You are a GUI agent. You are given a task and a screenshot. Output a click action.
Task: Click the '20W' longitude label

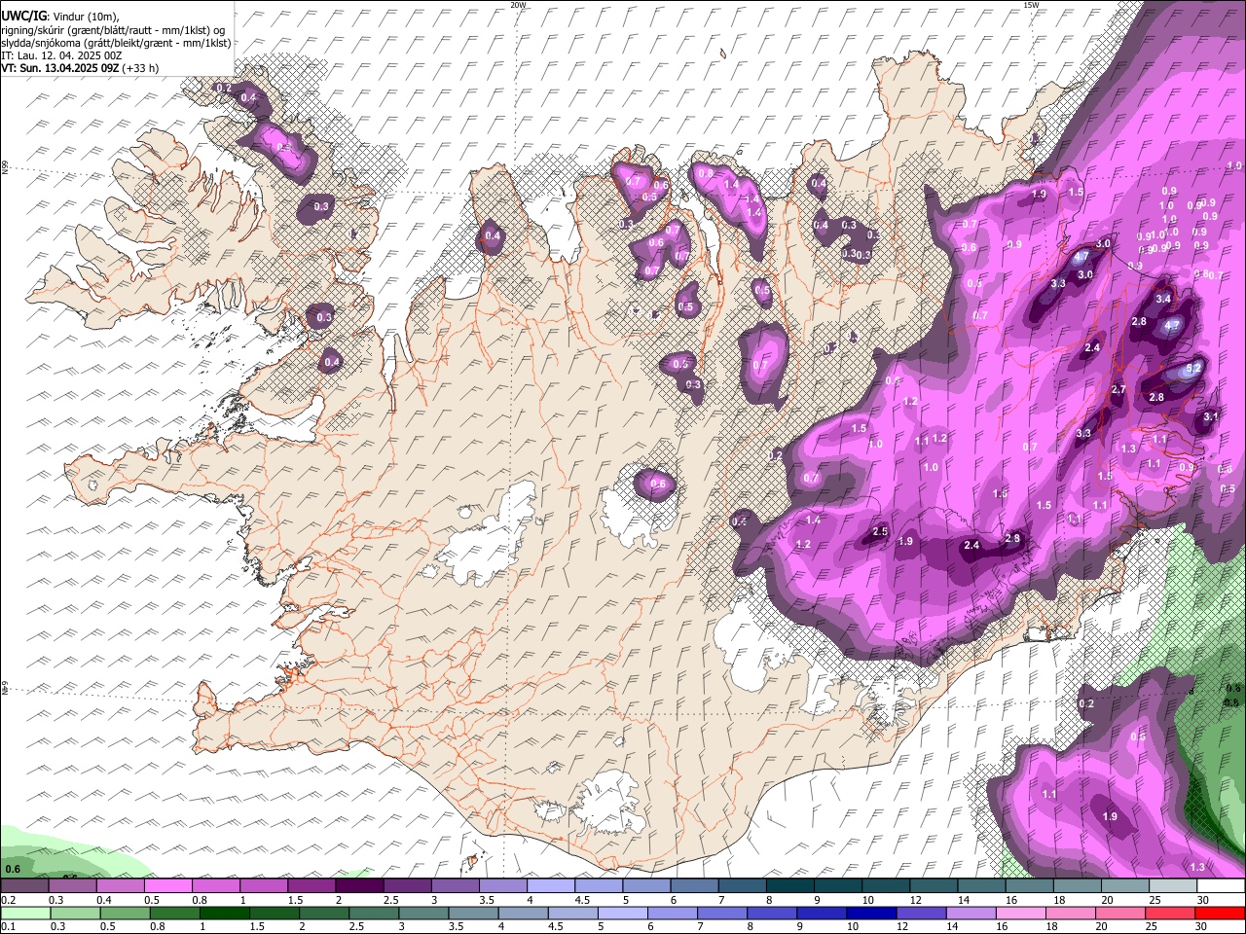pos(518,5)
